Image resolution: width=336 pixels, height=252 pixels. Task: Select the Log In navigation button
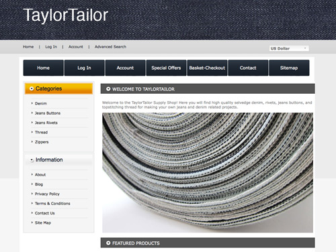pos(84,68)
